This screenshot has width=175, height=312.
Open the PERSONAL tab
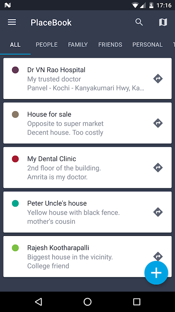pos(147,44)
